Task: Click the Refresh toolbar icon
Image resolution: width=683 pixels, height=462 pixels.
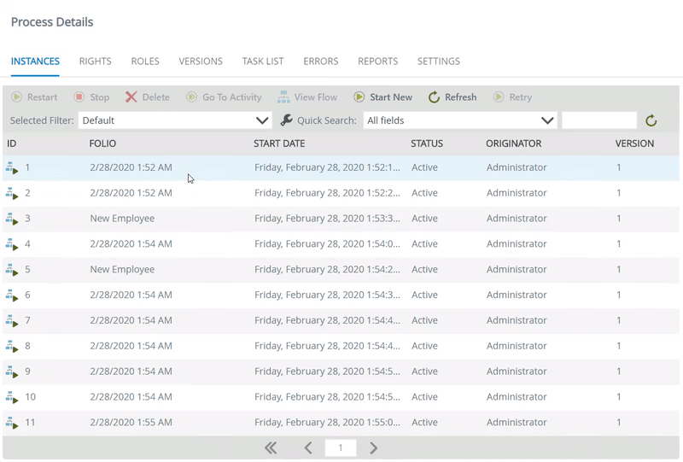Action: (x=434, y=97)
